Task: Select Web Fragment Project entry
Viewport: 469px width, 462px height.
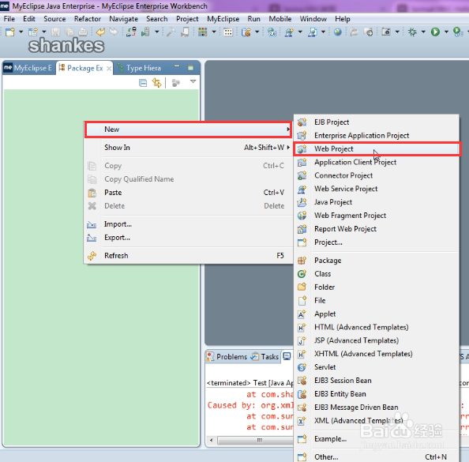Action: click(377, 216)
